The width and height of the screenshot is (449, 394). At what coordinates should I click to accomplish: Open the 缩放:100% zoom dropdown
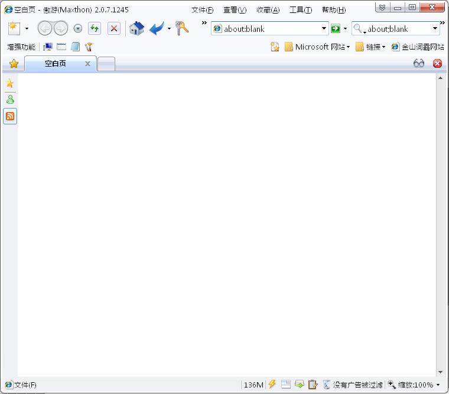coord(414,385)
